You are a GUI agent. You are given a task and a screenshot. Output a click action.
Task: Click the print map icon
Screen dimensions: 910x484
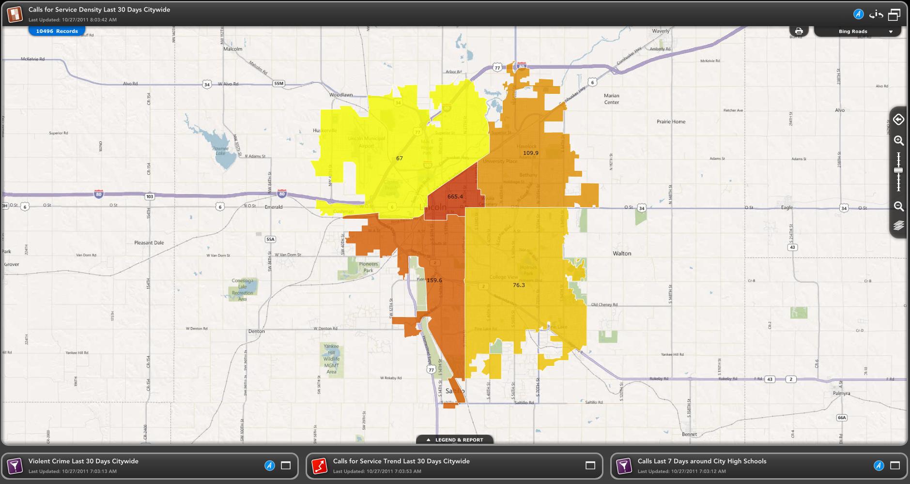799,31
